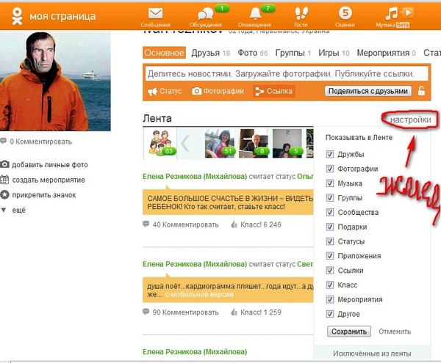Screen dimensions: 441x363
Task: Click in the share news text field
Action: click(287, 74)
